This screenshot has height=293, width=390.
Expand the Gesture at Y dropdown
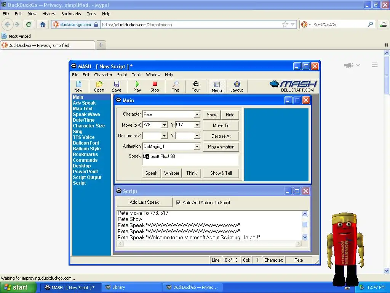coord(197,136)
